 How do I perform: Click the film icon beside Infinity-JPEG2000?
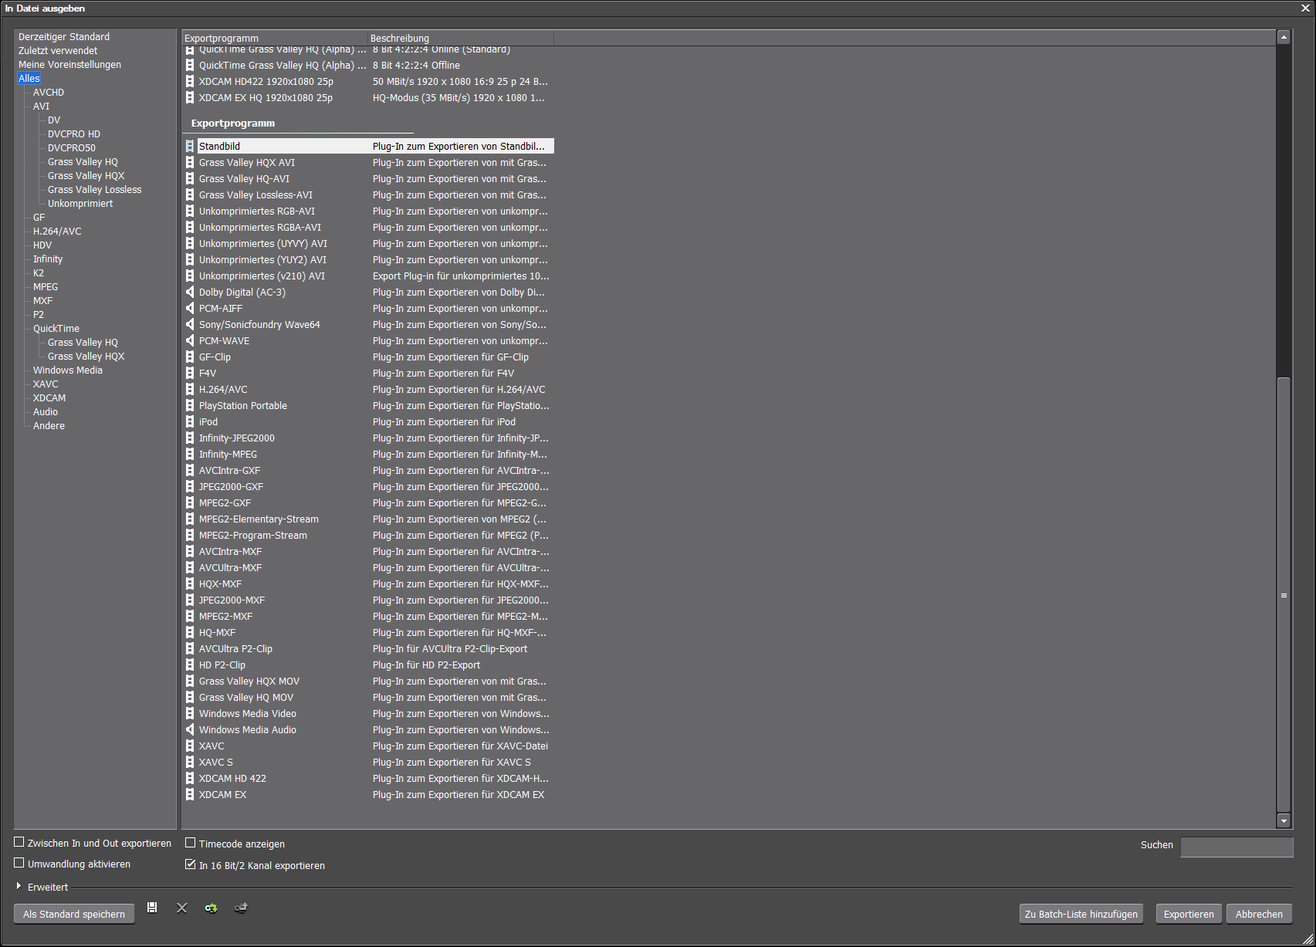click(190, 438)
